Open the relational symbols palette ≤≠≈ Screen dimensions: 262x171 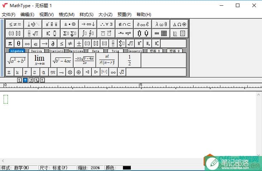(x=15, y=24)
